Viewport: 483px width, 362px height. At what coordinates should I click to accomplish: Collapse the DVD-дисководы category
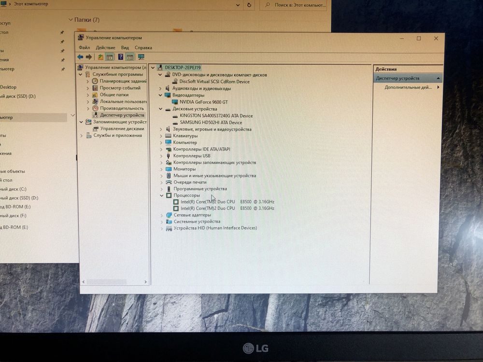(x=160, y=75)
